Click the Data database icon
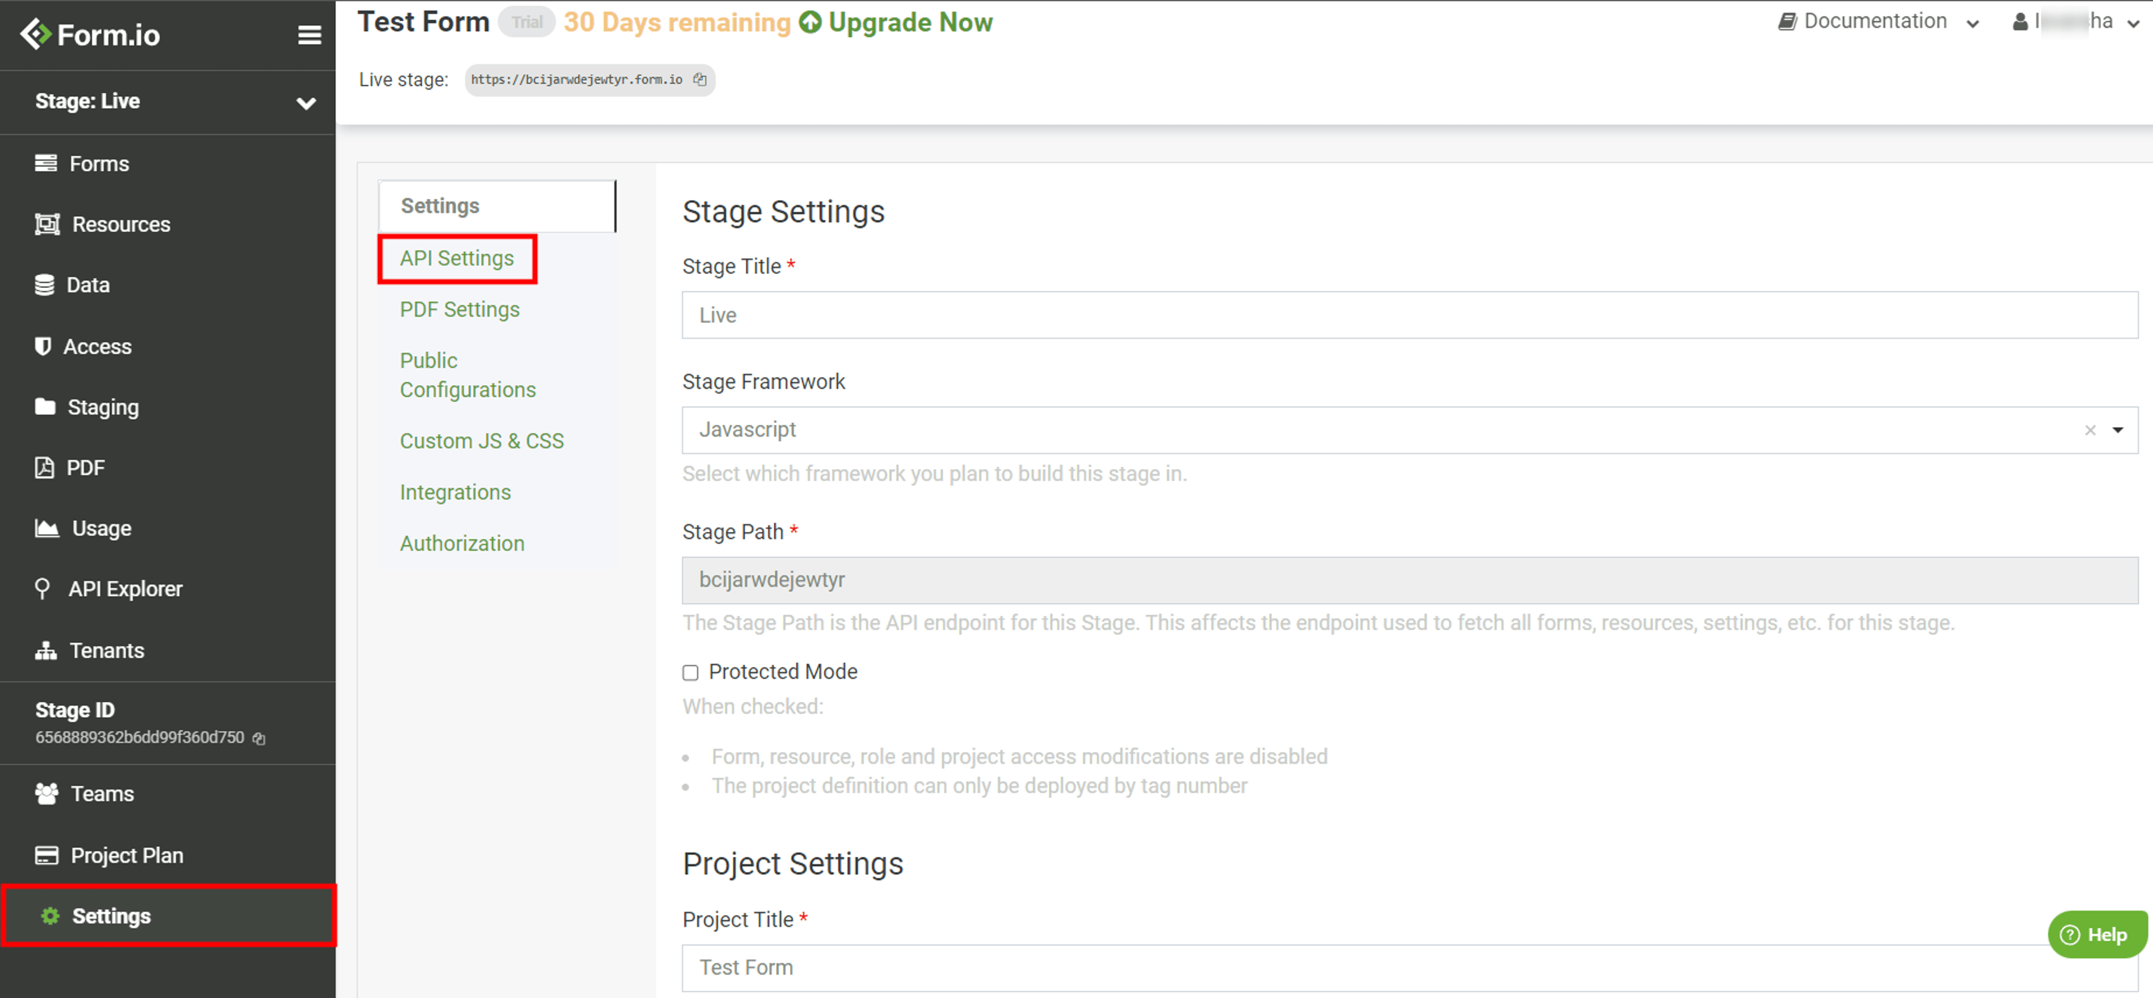 [44, 285]
